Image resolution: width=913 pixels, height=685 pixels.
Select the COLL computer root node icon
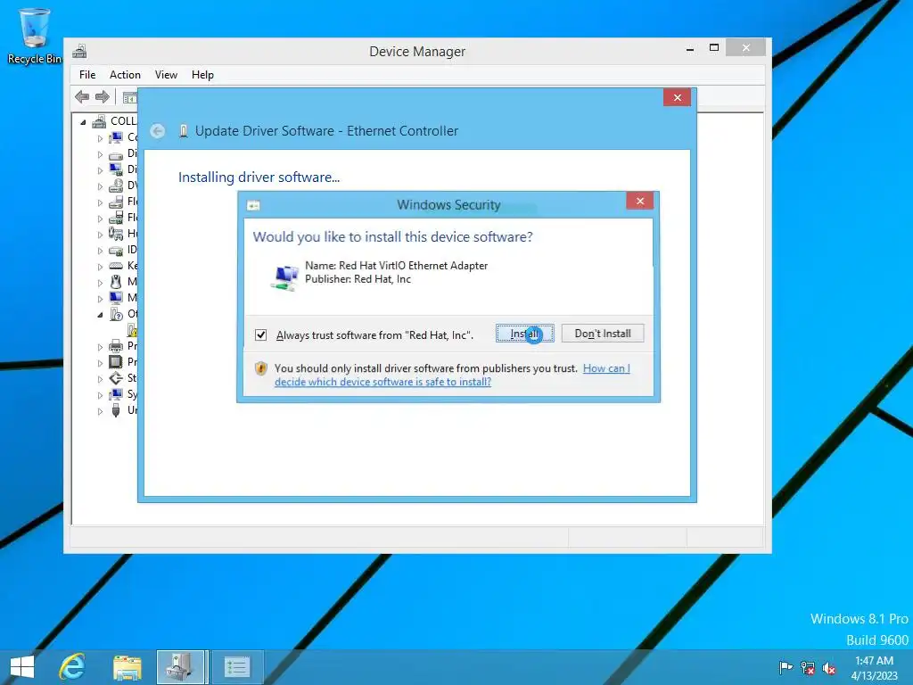coord(100,121)
